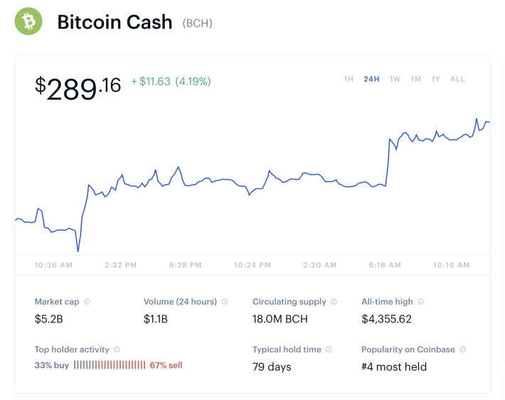The image size is (505, 400).
Task: Click the Bitcoin Cash title text
Action: pos(115,22)
